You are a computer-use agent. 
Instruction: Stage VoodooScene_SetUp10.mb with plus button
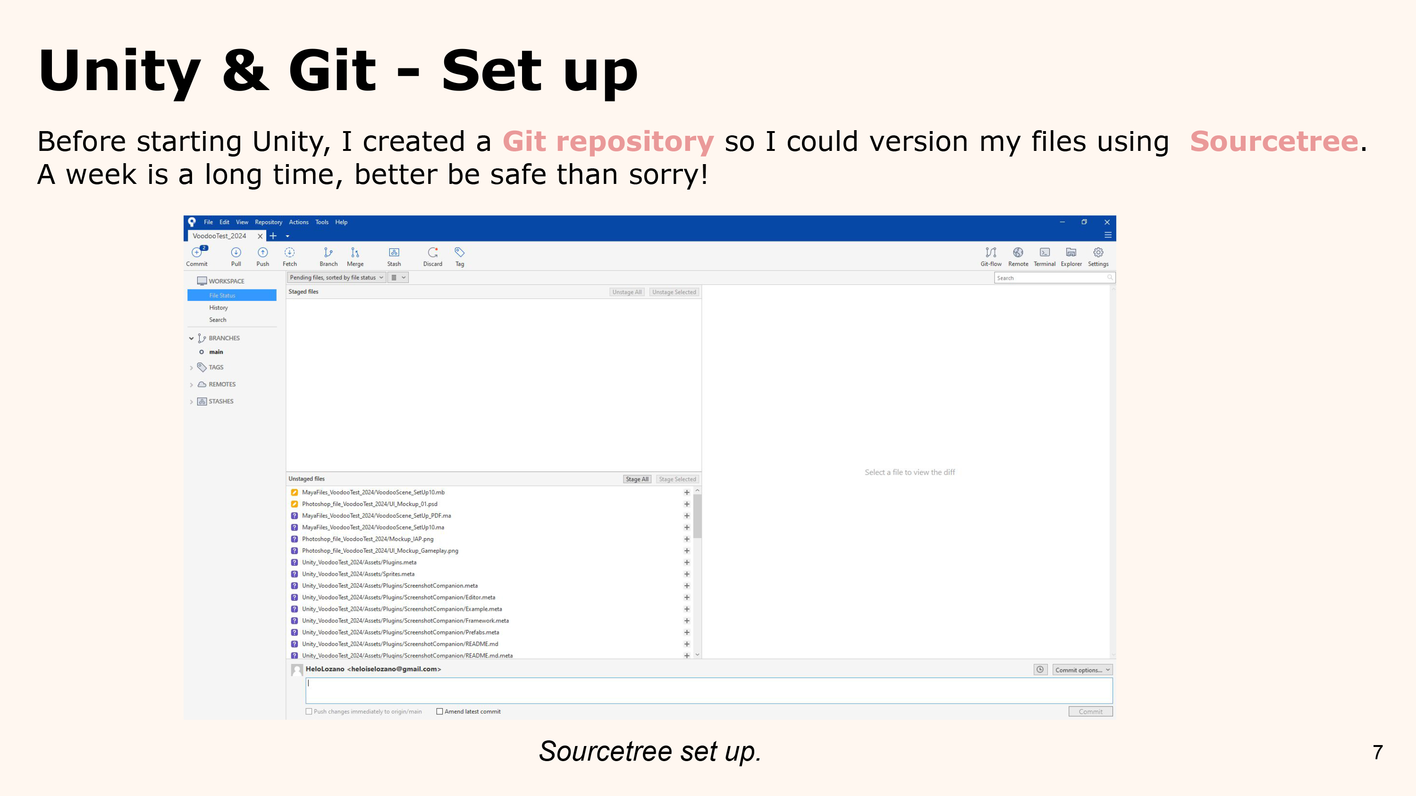coord(687,492)
